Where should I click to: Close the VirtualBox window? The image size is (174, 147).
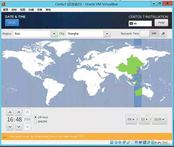pyautogui.click(x=168, y=3)
